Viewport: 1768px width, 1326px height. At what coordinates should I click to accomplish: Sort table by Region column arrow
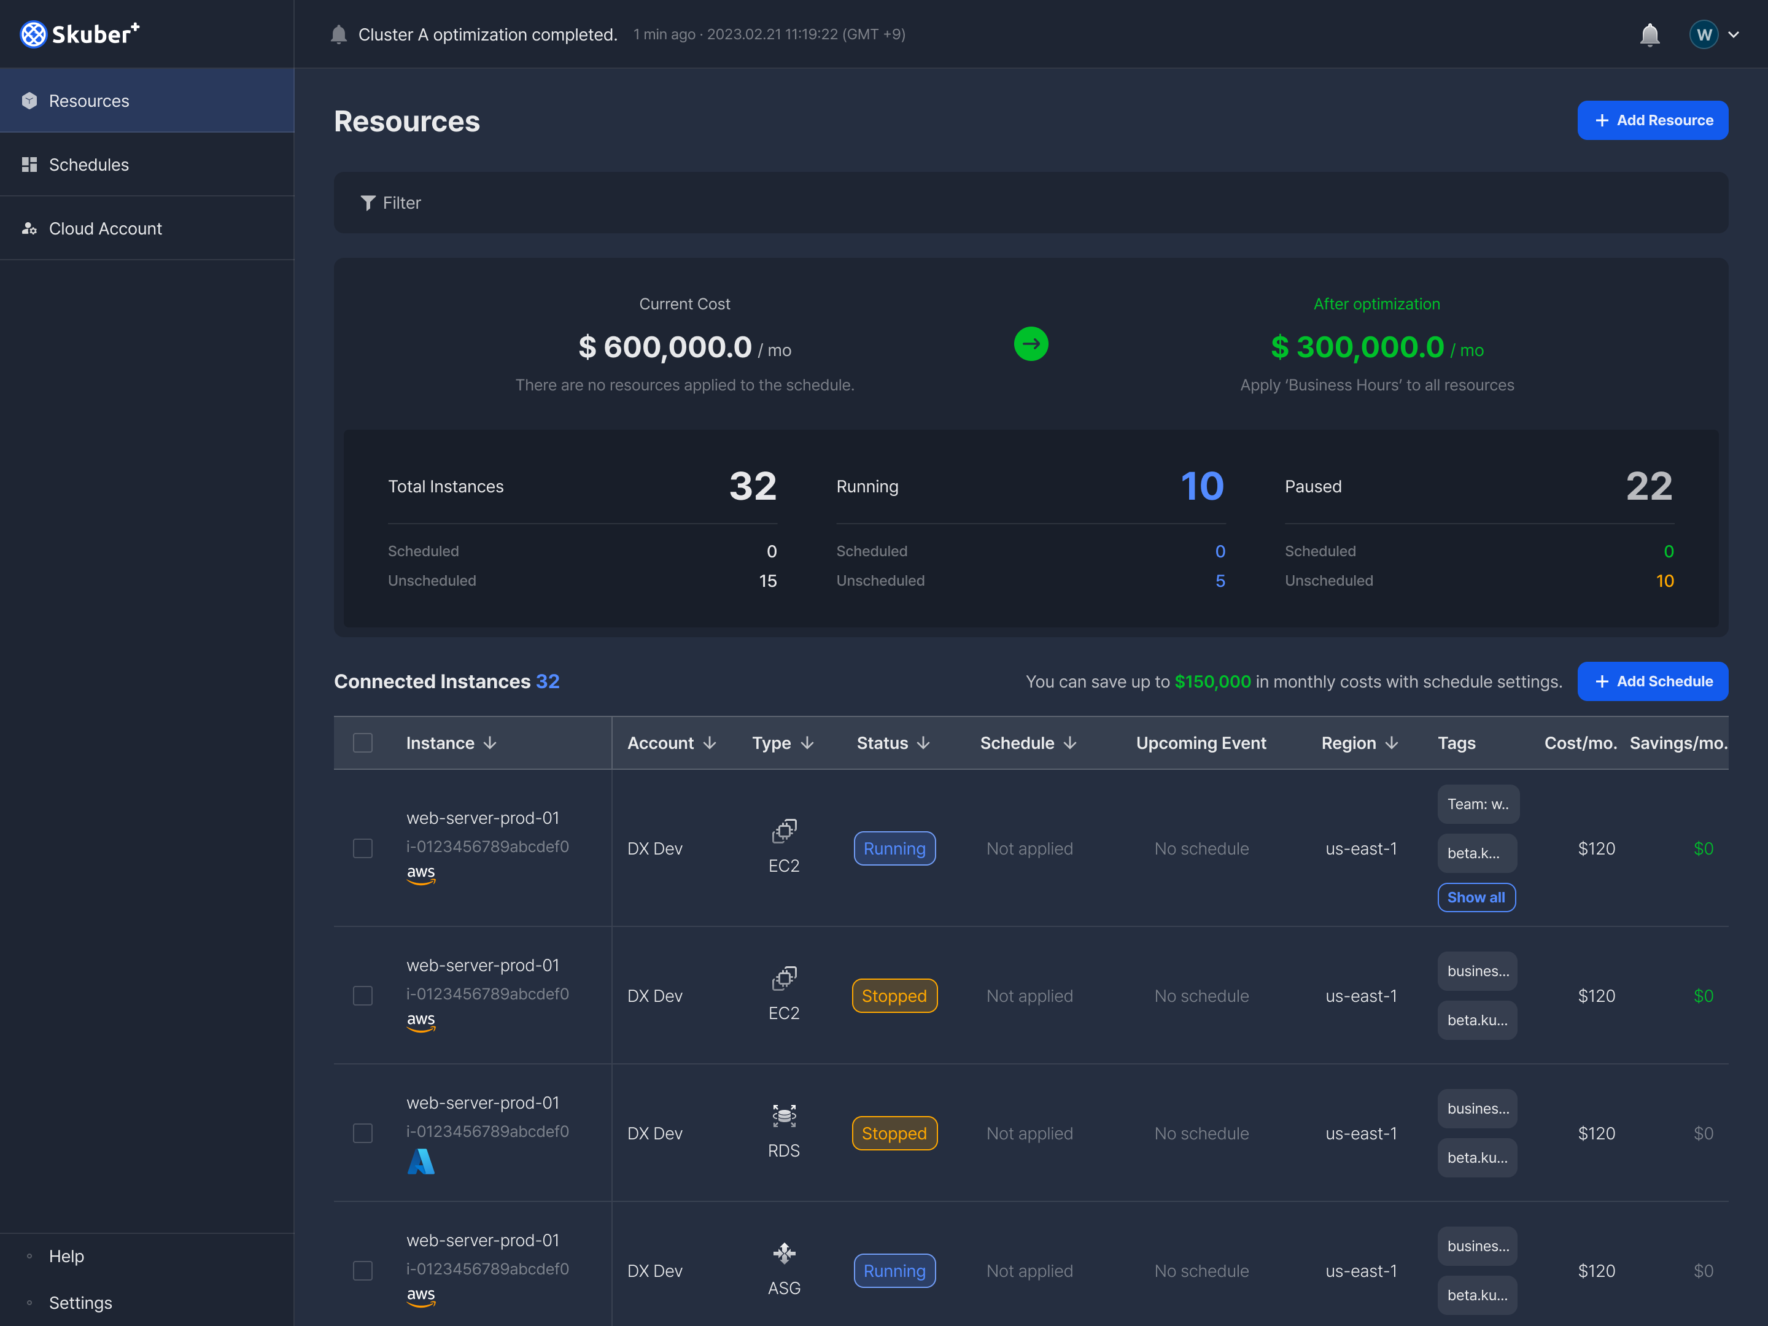(1392, 743)
